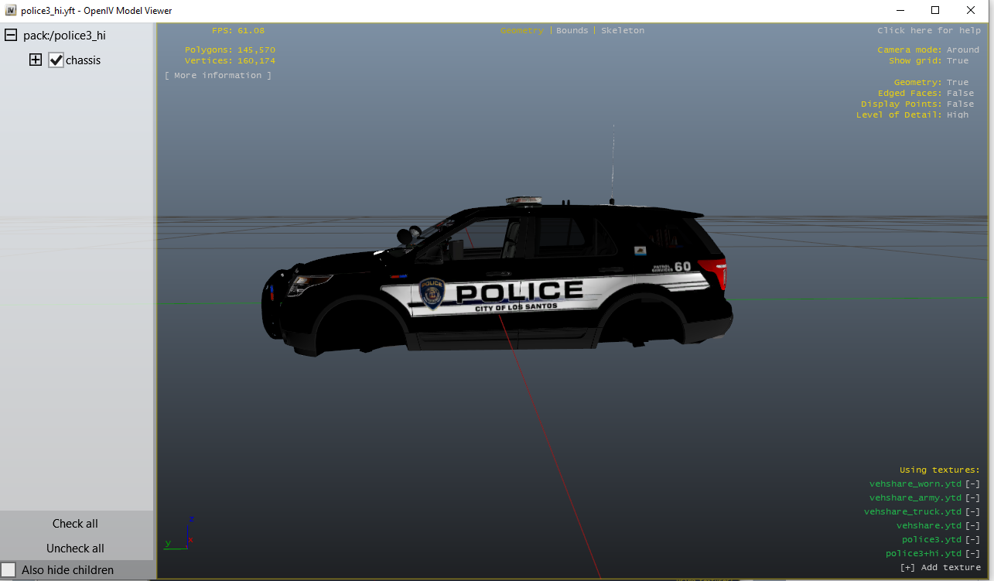The width and height of the screenshot is (994, 581).
Task: Switch to the Bounds view tab
Action: tap(572, 30)
